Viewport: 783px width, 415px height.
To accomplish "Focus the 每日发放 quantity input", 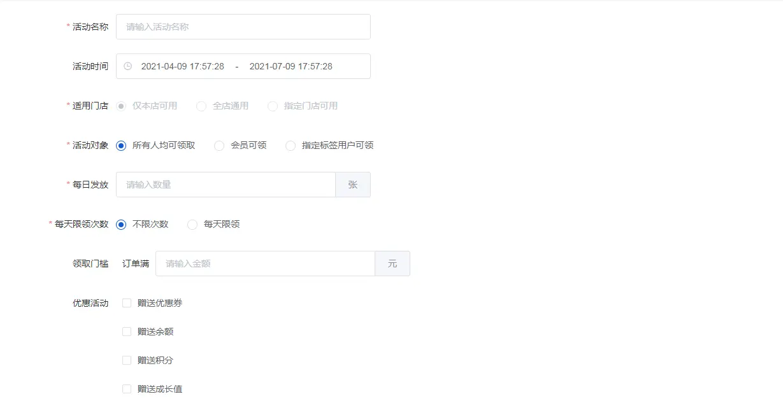I will coord(226,185).
